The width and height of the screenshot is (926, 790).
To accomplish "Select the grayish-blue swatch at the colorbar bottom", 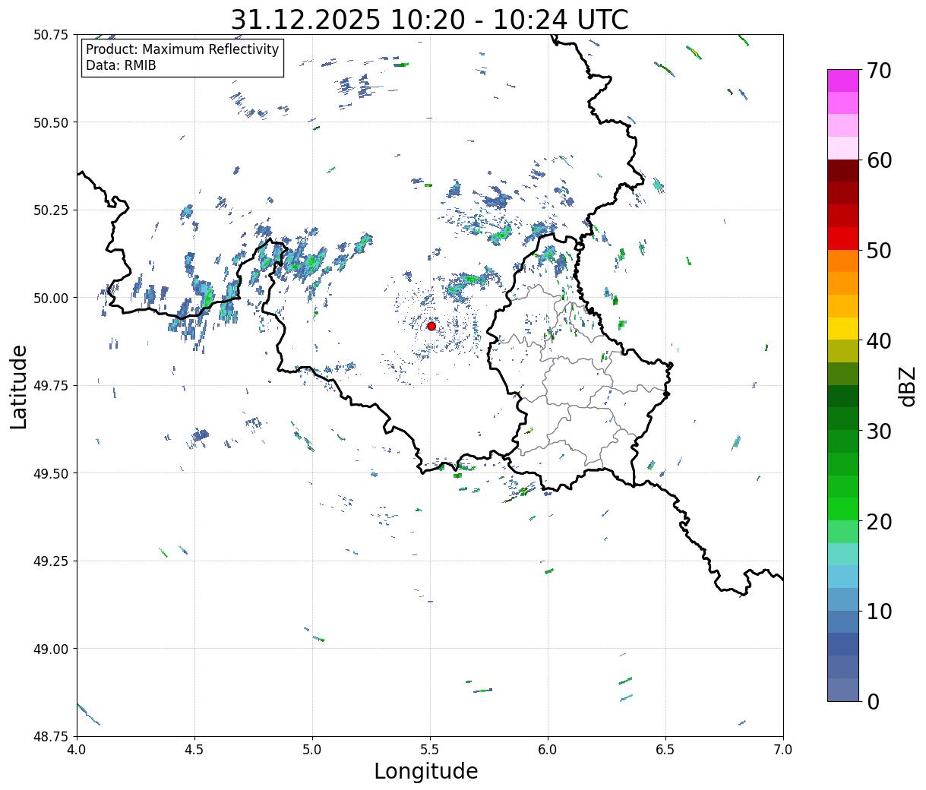I will (842, 689).
